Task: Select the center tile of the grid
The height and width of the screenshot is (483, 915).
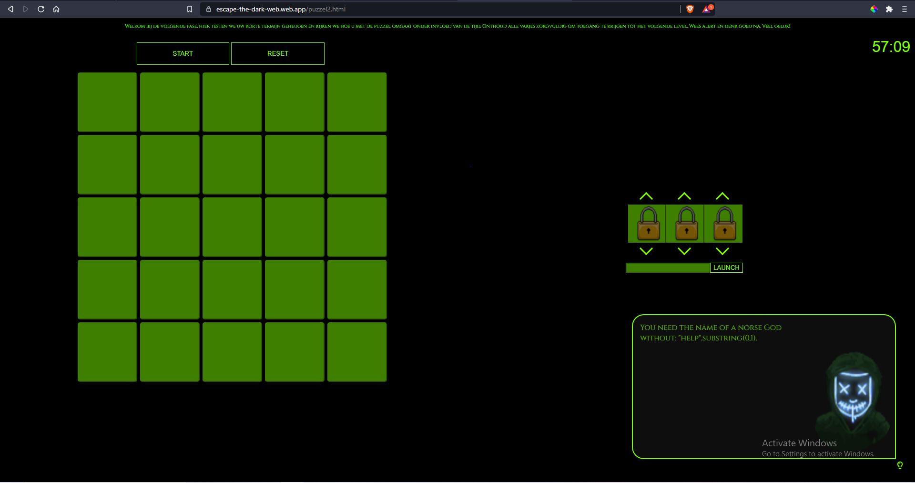Action: coord(232,227)
